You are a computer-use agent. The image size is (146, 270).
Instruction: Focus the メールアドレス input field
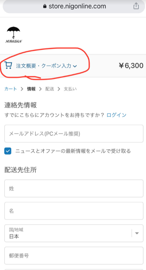pyautogui.click(x=74, y=134)
